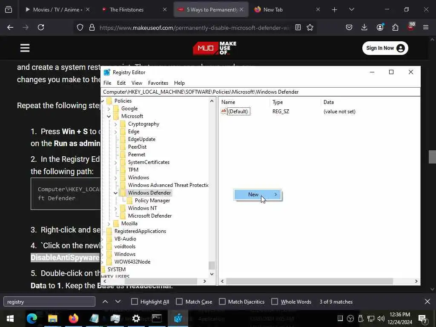Open the Firefox application hamburger menu
The image size is (436, 327).
426,27
